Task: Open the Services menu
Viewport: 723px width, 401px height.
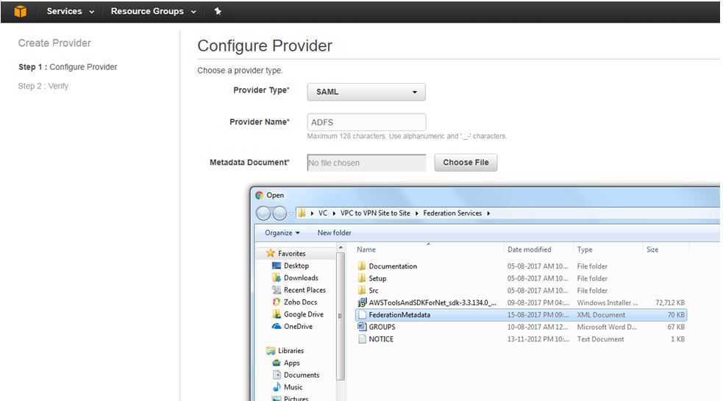Action: coord(70,12)
